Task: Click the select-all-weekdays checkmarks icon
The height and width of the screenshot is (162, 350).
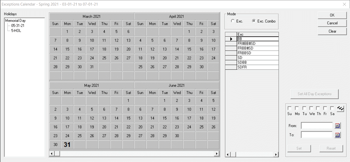Action: tap(340, 108)
